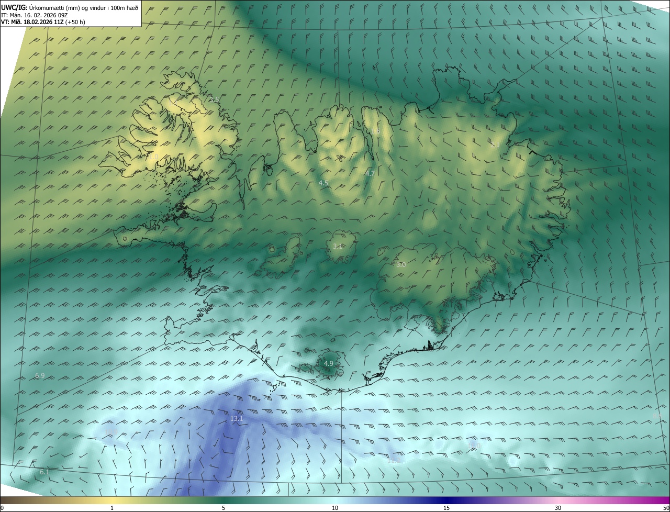This screenshot has height=512, width=670.
Task: Click the 3.1 value on Hofsjökull glacier
Action: pyautogui.click(x=338, y=246)
